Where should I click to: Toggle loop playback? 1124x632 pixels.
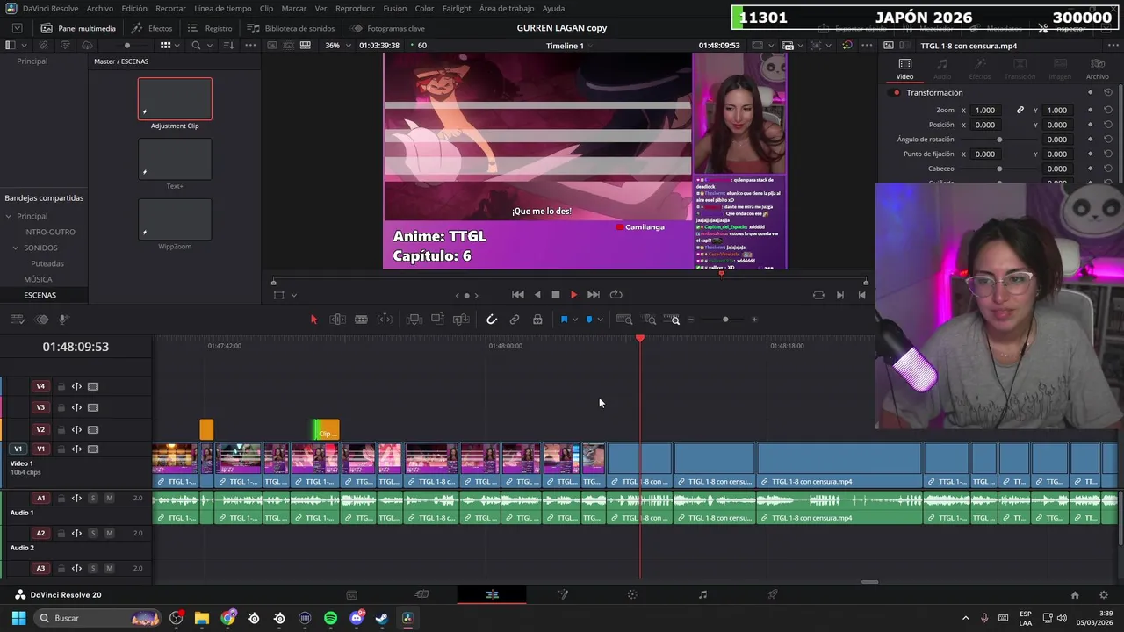point(616,295)
